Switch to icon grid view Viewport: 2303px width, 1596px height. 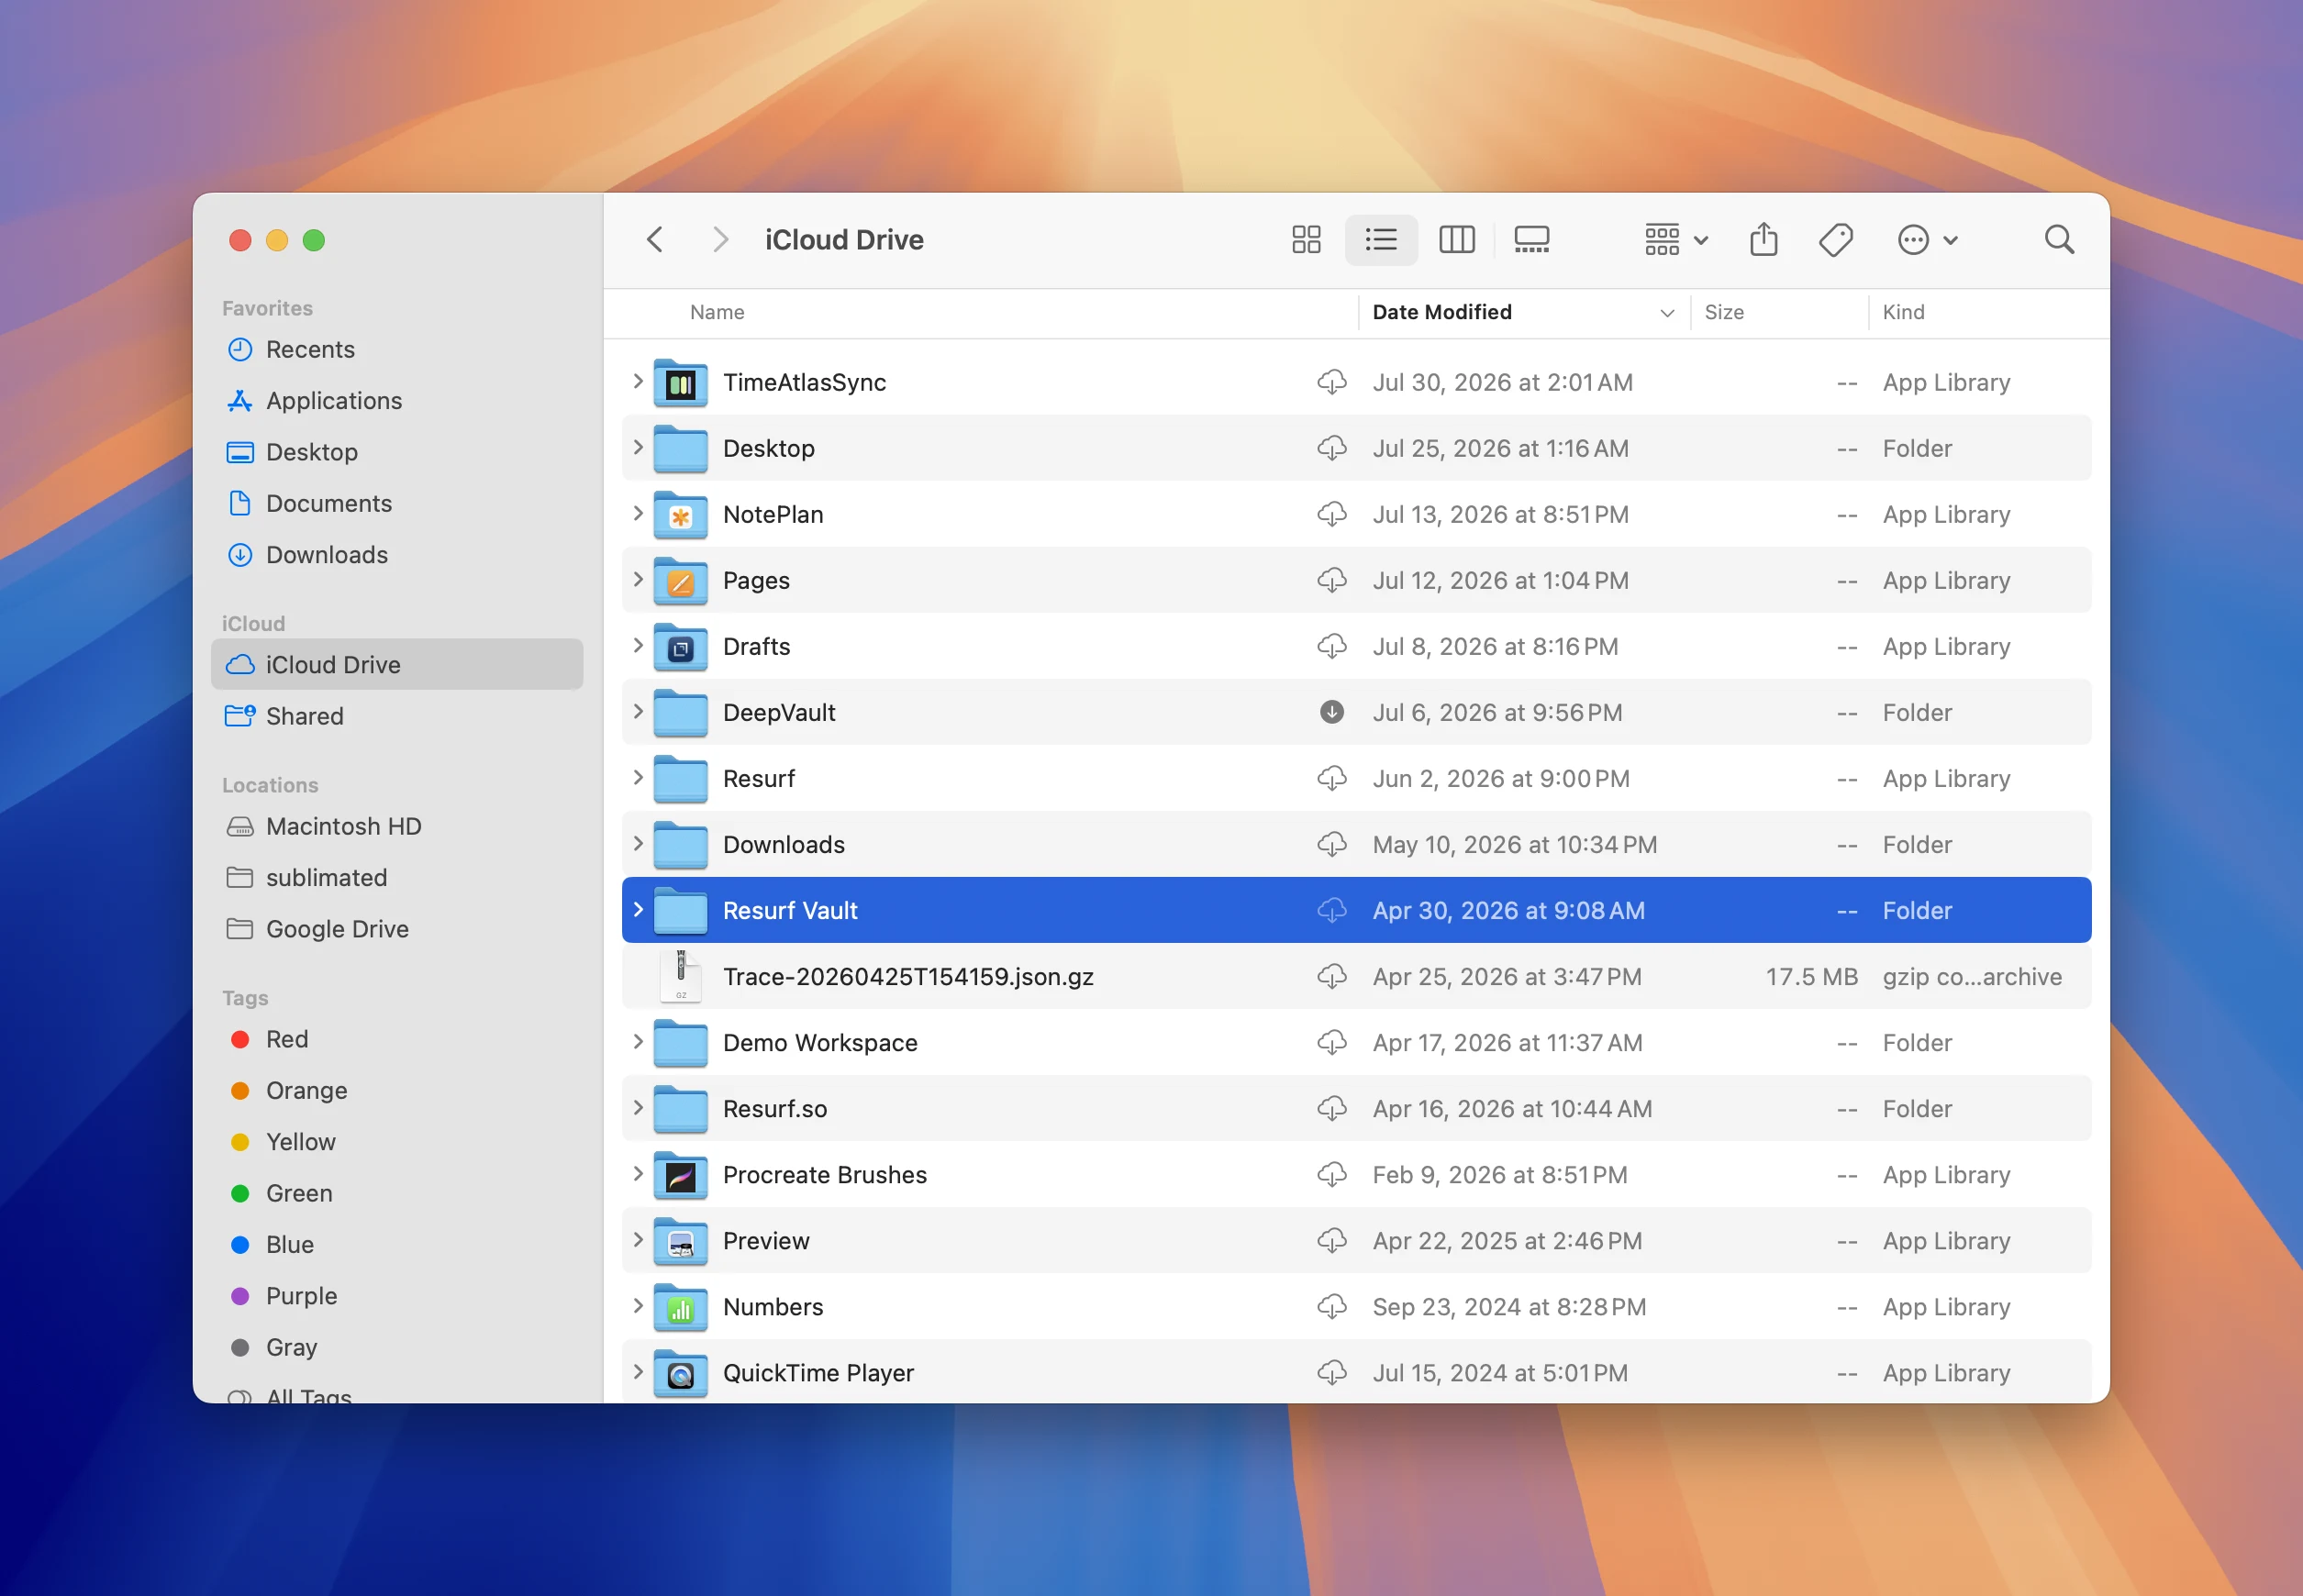[x=1306, y=240]
